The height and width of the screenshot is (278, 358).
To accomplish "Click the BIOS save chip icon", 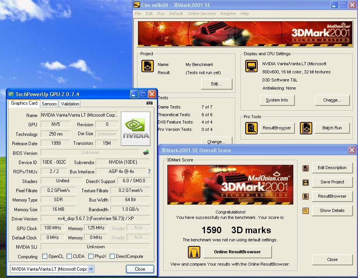I will (x=146, y=153).
